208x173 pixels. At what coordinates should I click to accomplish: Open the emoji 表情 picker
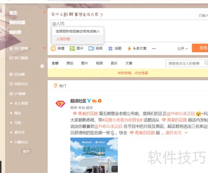(57, 49)
